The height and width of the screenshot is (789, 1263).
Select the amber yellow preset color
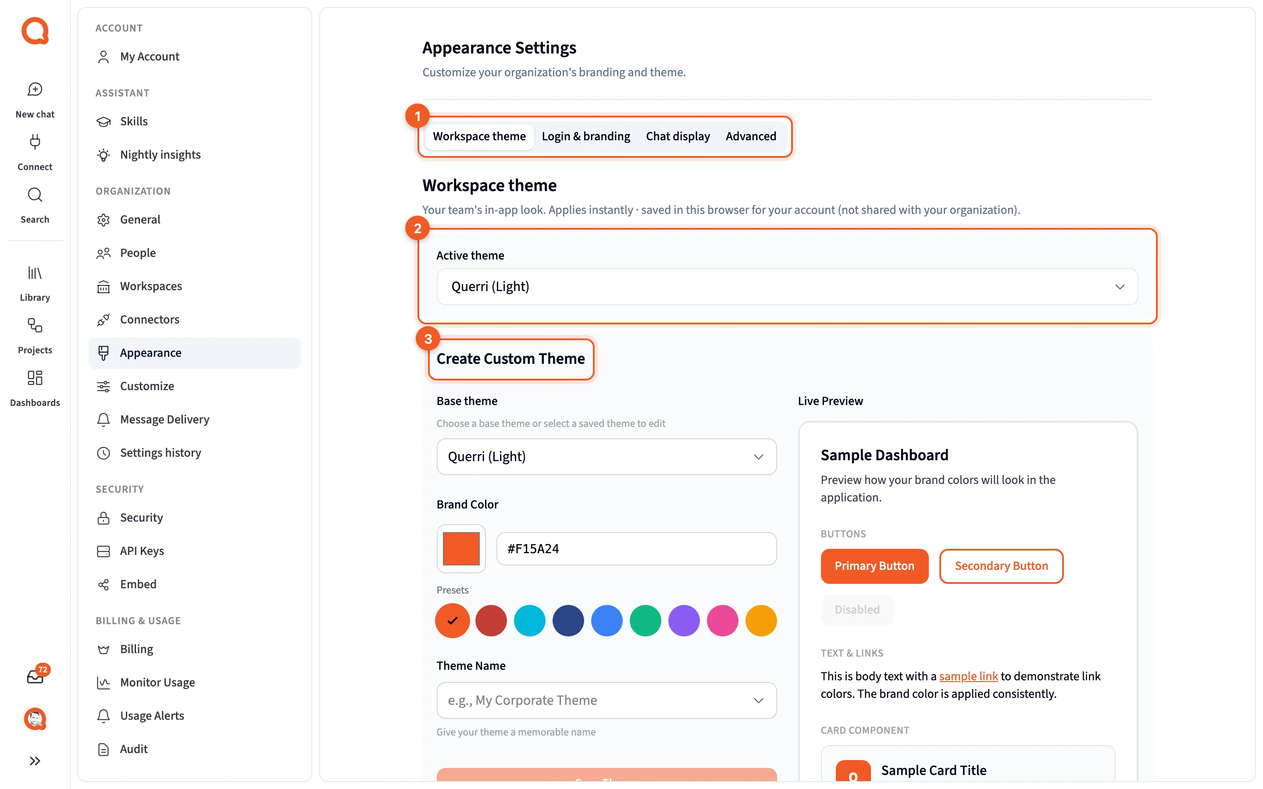(x=761, y=620)
